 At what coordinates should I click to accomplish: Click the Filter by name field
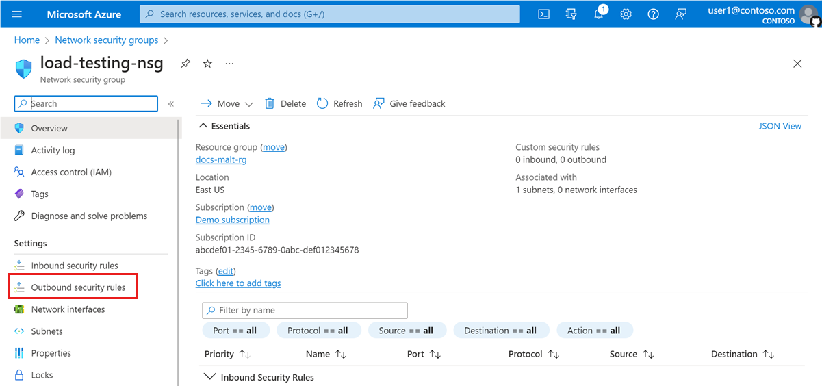pyautogui.click(x=305, y=310)
